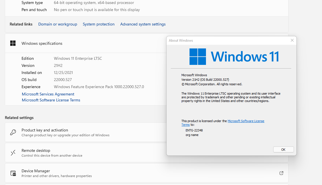Open Device Manager entry

point(147,173)
